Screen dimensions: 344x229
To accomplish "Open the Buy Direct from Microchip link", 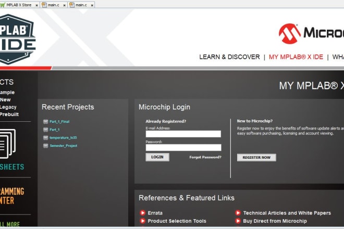I will click(275, 221).
